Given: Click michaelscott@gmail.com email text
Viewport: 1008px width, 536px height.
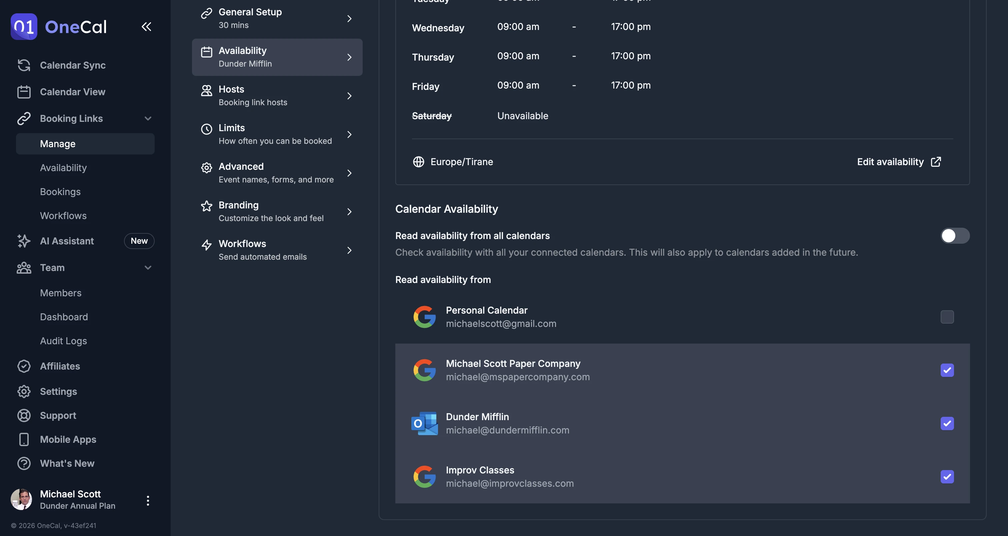Looking at the screenshot, I should pyautogui.click(x=501, y=324).
